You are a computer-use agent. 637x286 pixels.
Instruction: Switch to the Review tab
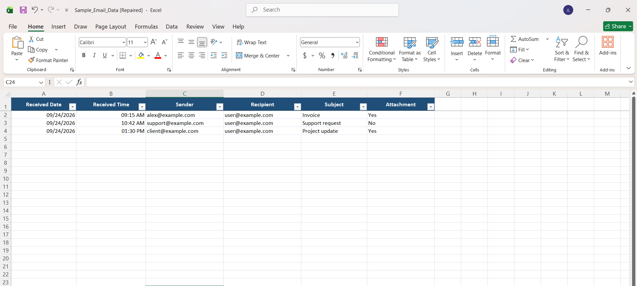click(x=195, y=27)
